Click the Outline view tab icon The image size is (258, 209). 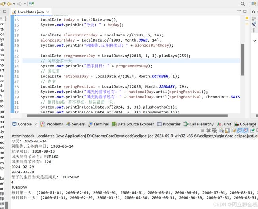253,12
